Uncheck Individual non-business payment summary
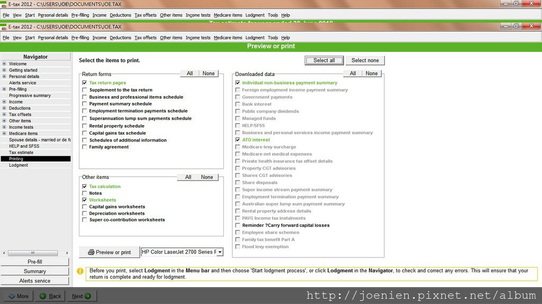Image resolution: width=542 pixels, height=304 pixels. pyautogui.click(x=238, y=83)
